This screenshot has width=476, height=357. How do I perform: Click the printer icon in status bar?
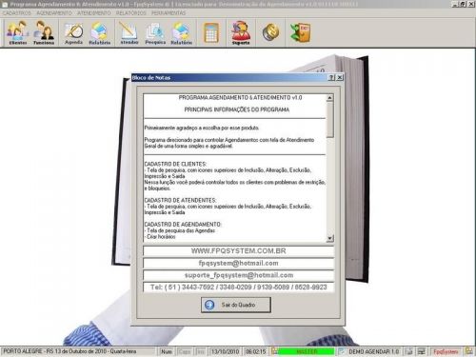click(x=409, y=351)
